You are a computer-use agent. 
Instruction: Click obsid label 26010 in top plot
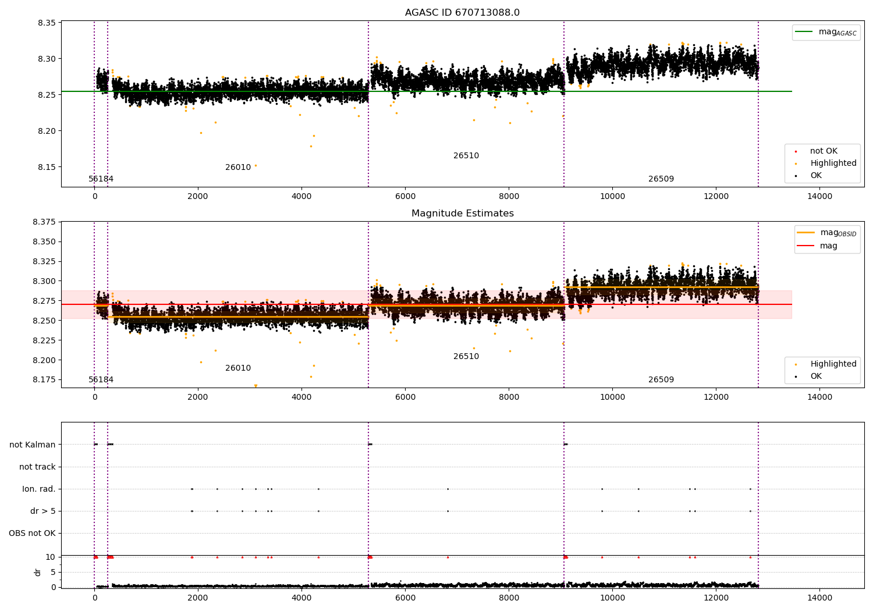coord(238,168)
